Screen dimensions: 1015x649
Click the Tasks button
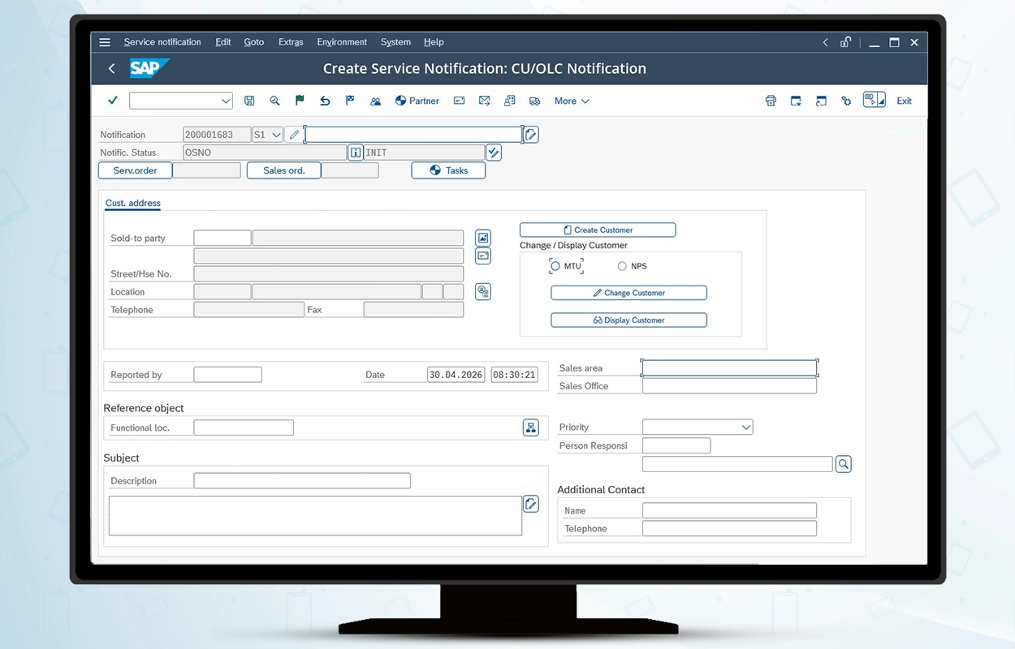point(448,170)
